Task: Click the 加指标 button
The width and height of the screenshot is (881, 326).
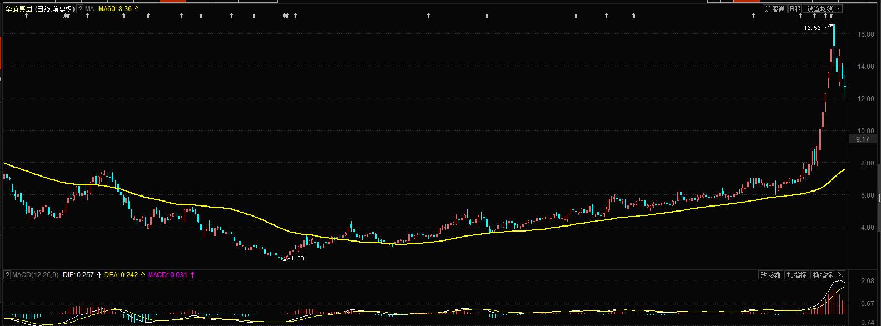Action: click(796, 275)
